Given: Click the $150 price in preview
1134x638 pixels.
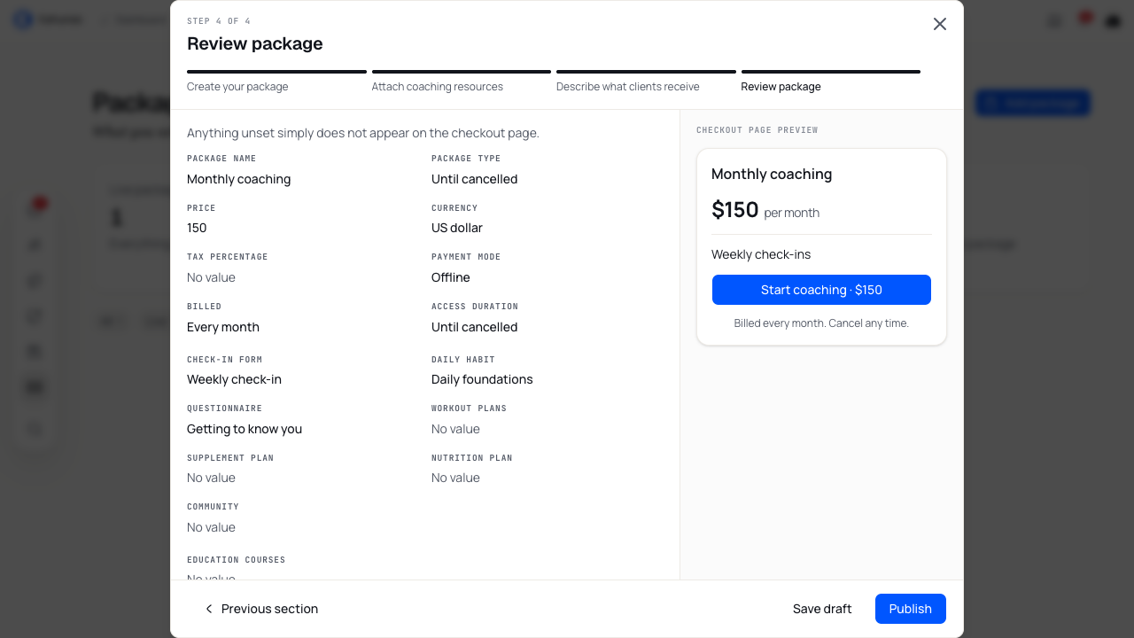Looking at the screenshot, I should click(x=735, y=210).
